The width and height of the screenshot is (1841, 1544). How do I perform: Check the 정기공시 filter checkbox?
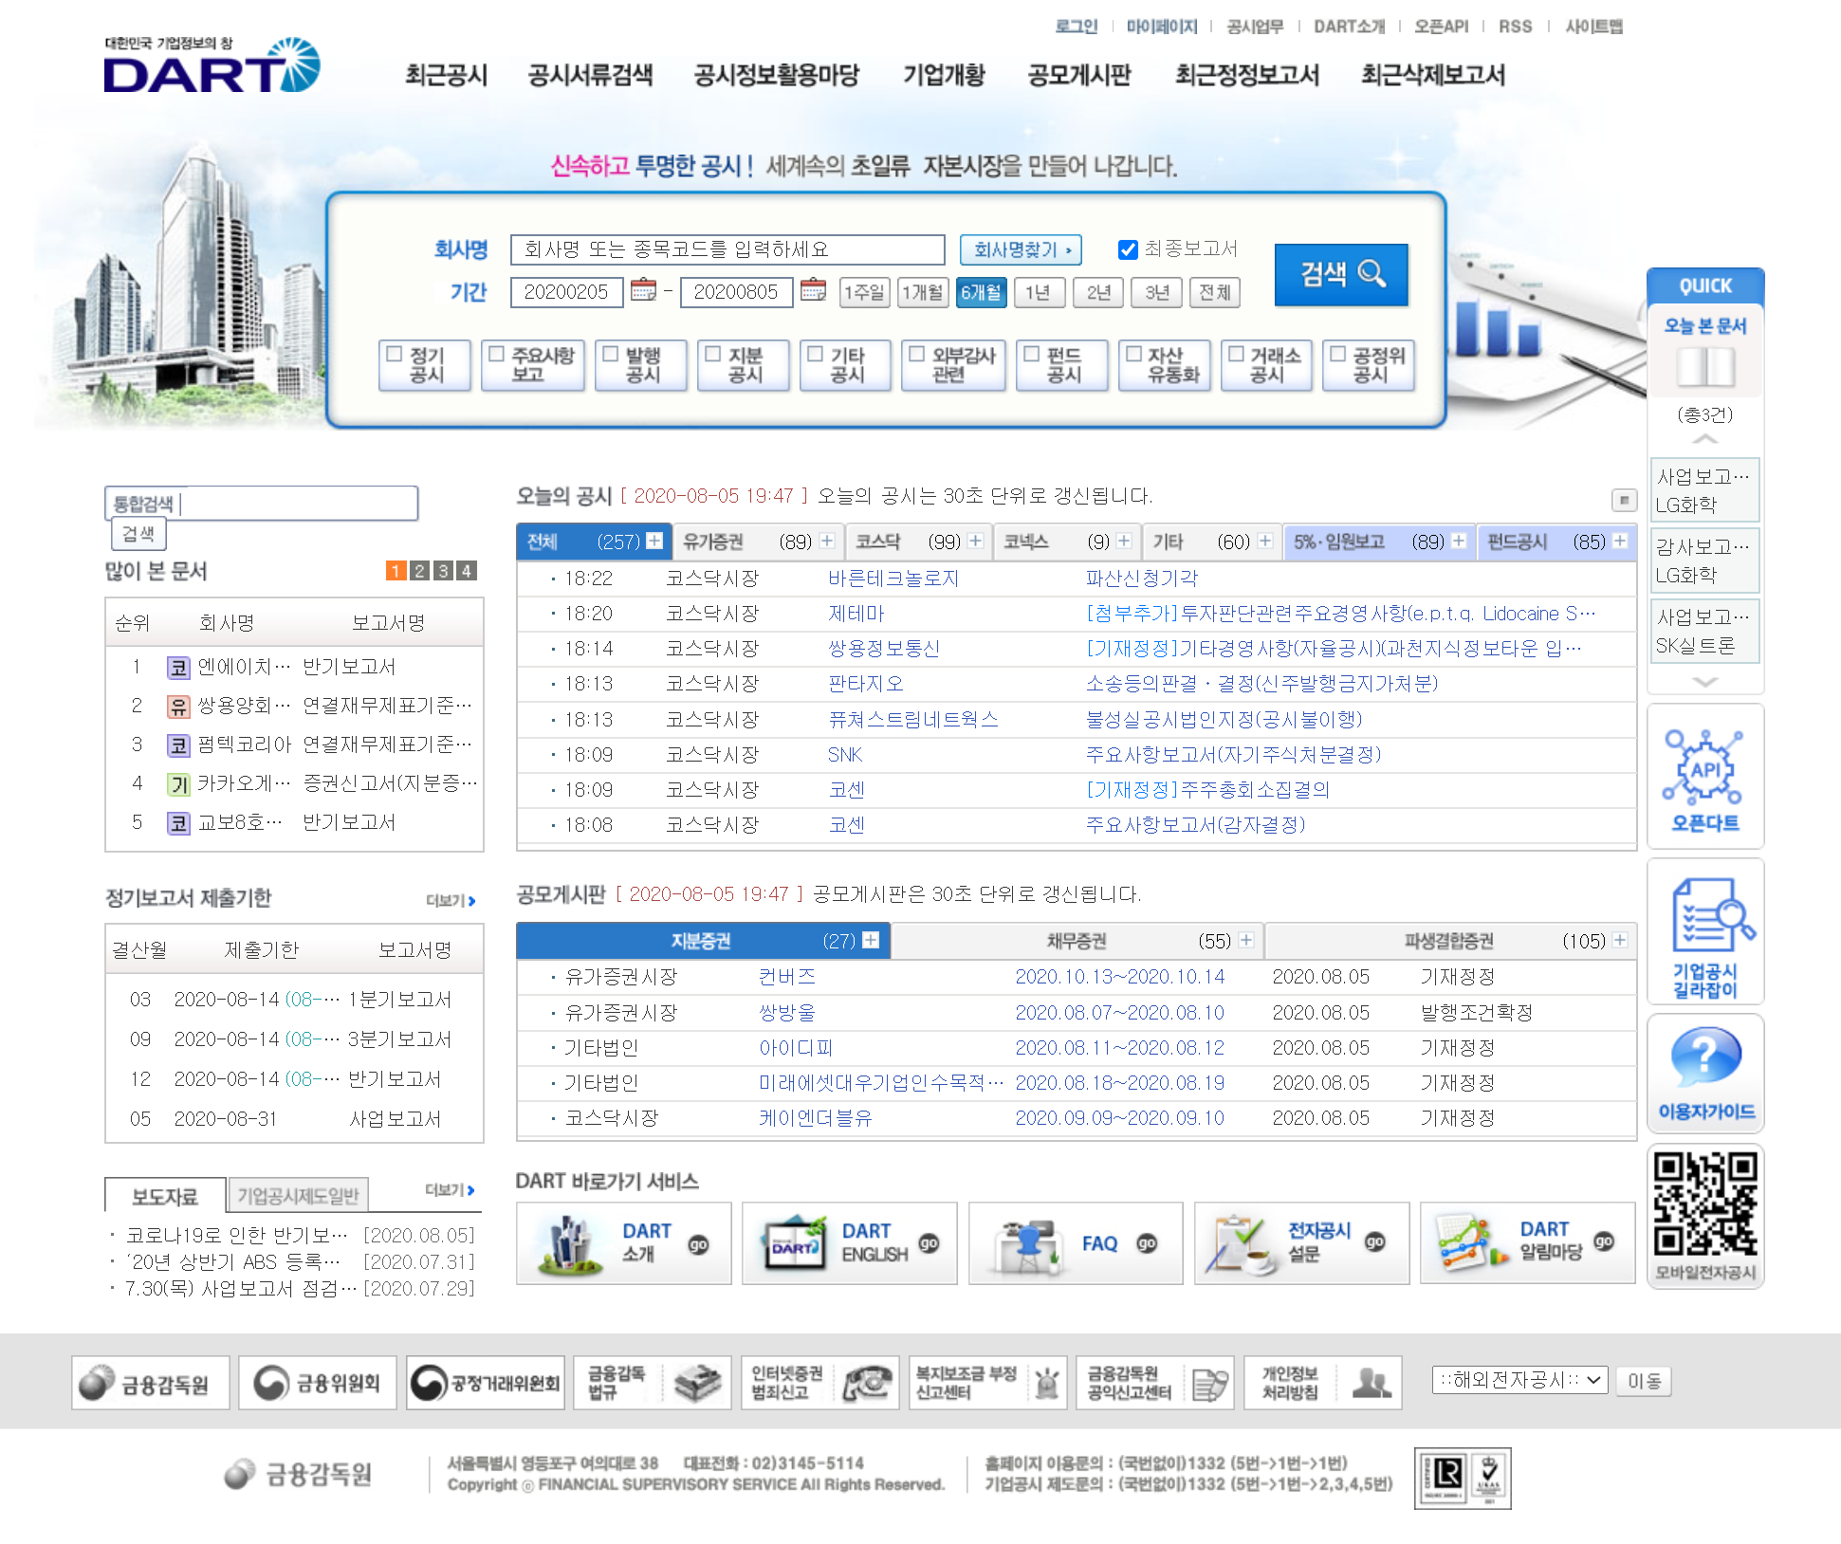396,354
